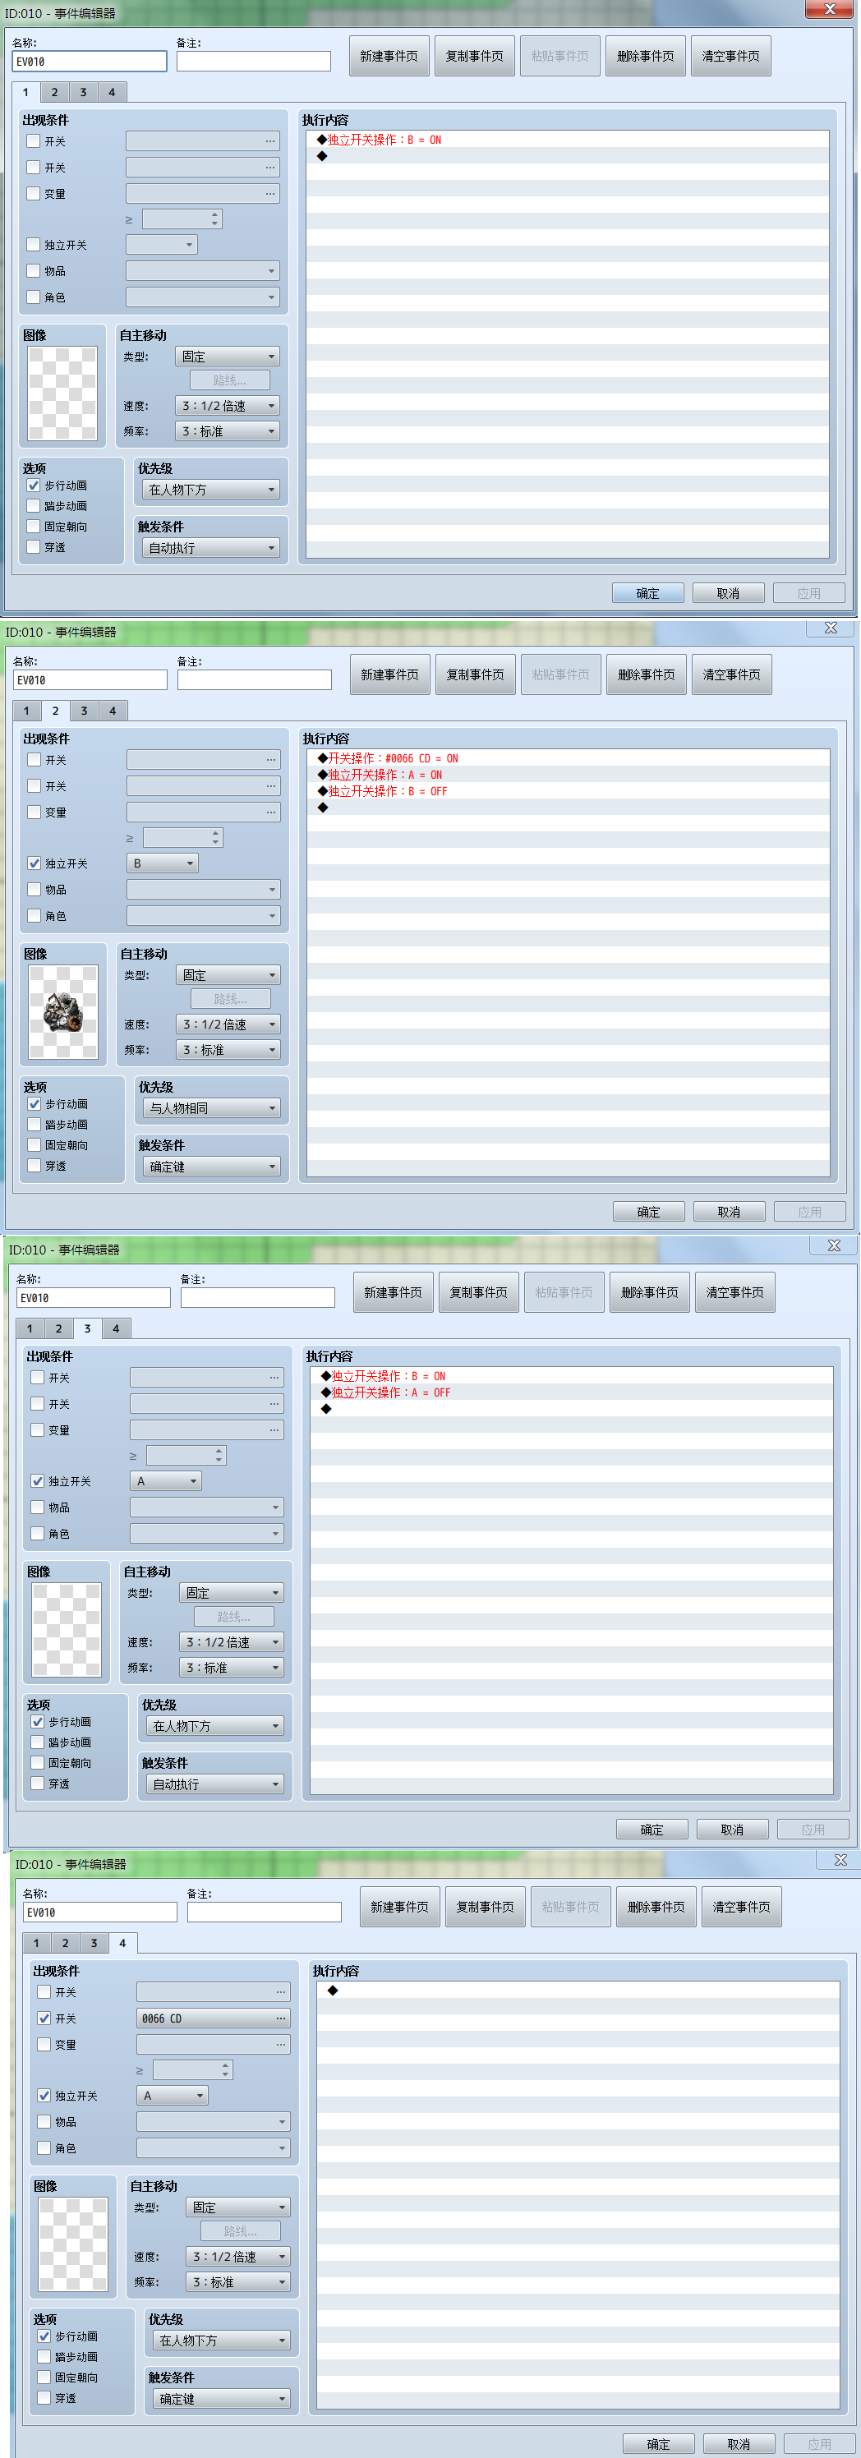Uncheck 独立开关 condition in the page 2 window
Image resolution: width=861 pixels, height=2458 pixels.
(35, 863)
